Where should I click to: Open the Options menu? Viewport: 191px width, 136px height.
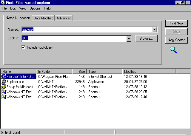pyautogui.click(x=35, y=8)
